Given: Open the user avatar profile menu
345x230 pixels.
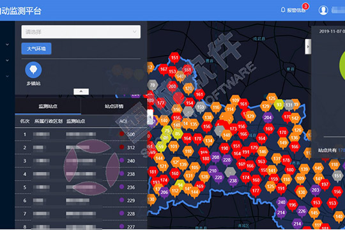Looking at the screenshot, I should coord(323,10).
